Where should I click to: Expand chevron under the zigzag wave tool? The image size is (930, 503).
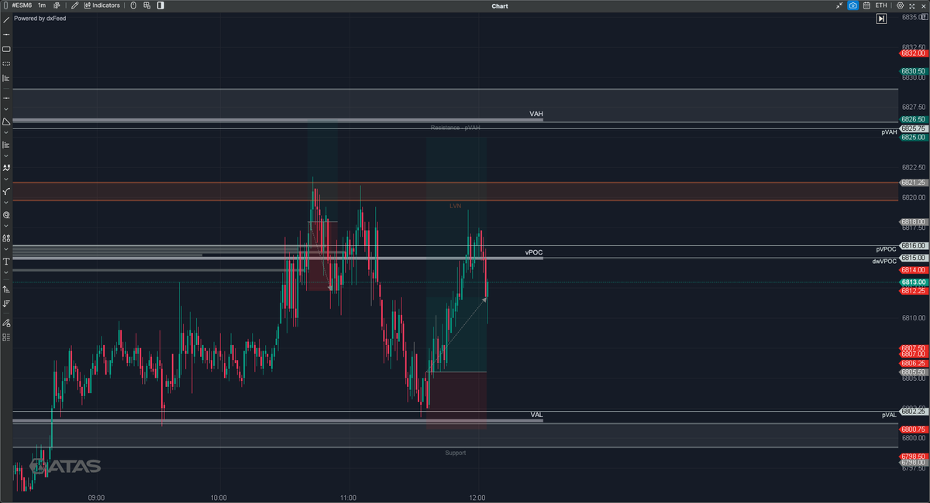[x=6, y=179]
